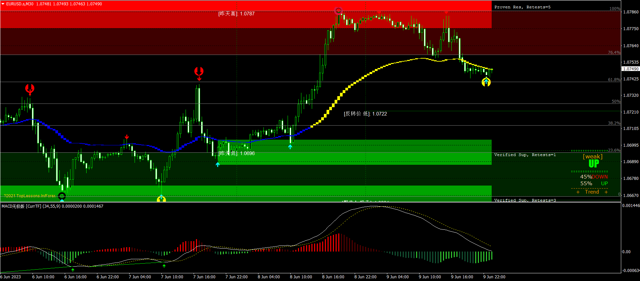Select the Proven Res, Retests=5 label
This screenshot has width=640, height=281.
pos(523,7)
